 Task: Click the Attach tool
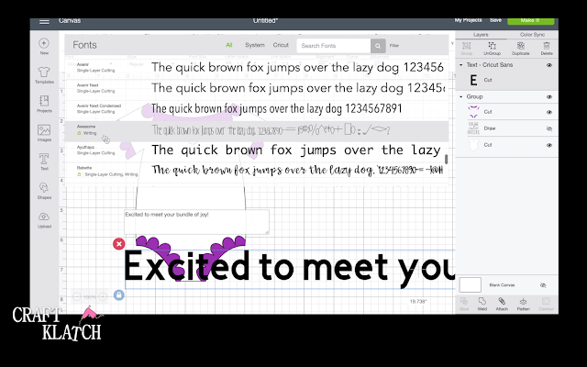pos(502,304)
